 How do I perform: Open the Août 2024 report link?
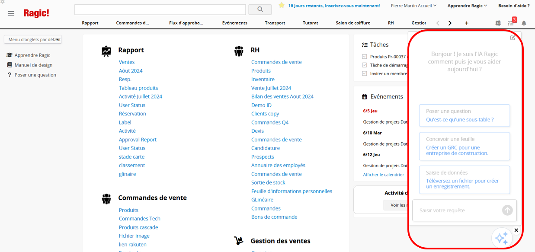coord(131,71)
